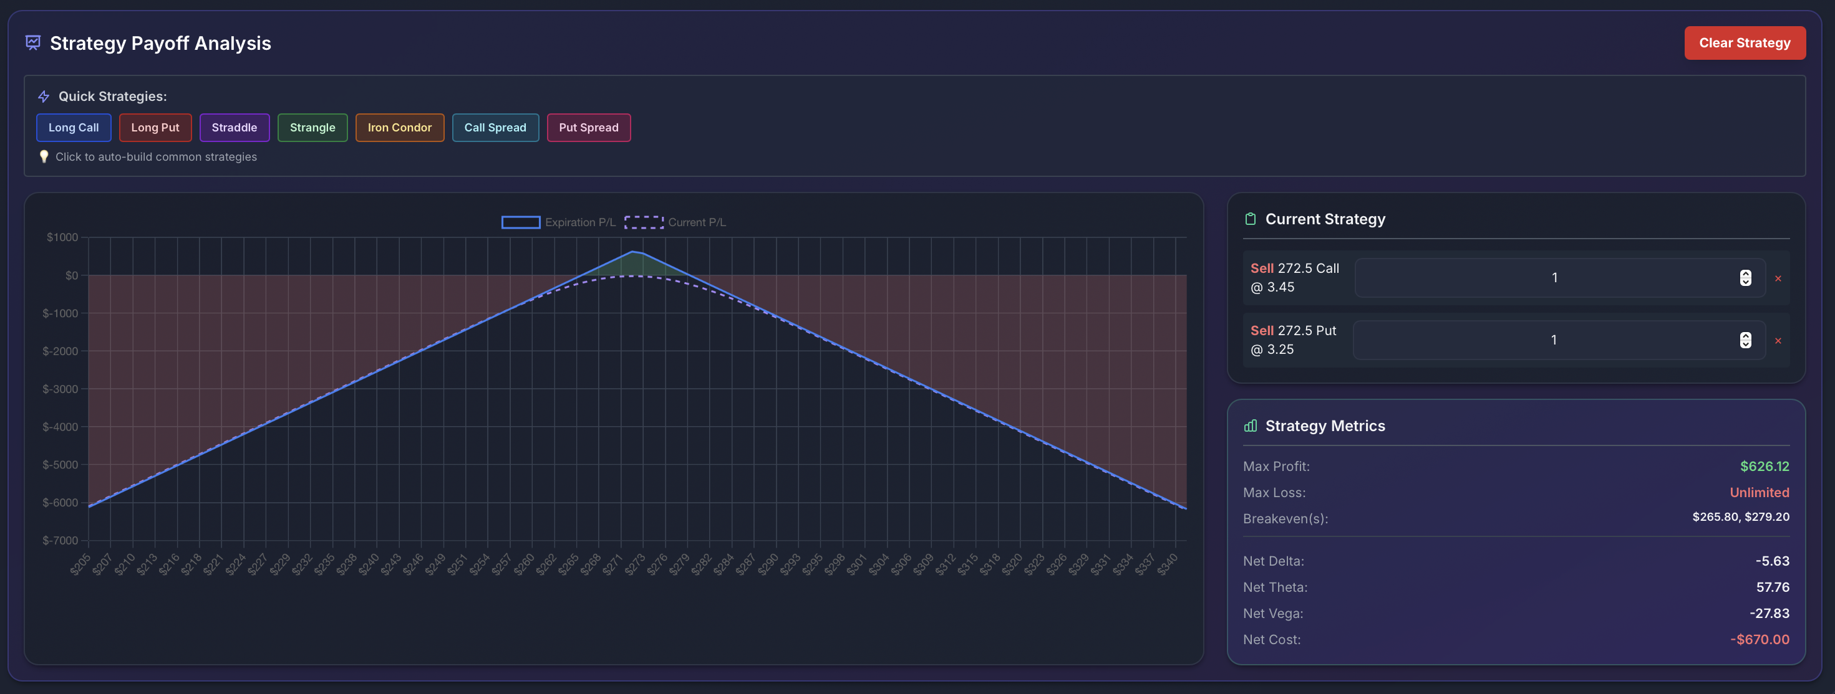Click the Expiration P/L legend swatch
Image resolution: width=1835 pixels, height=694 pixels.
coord(521,221)
